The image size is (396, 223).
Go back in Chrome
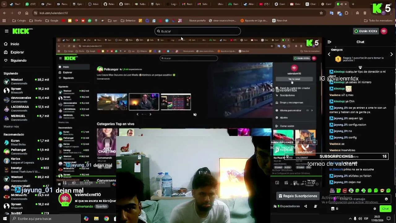4,13
